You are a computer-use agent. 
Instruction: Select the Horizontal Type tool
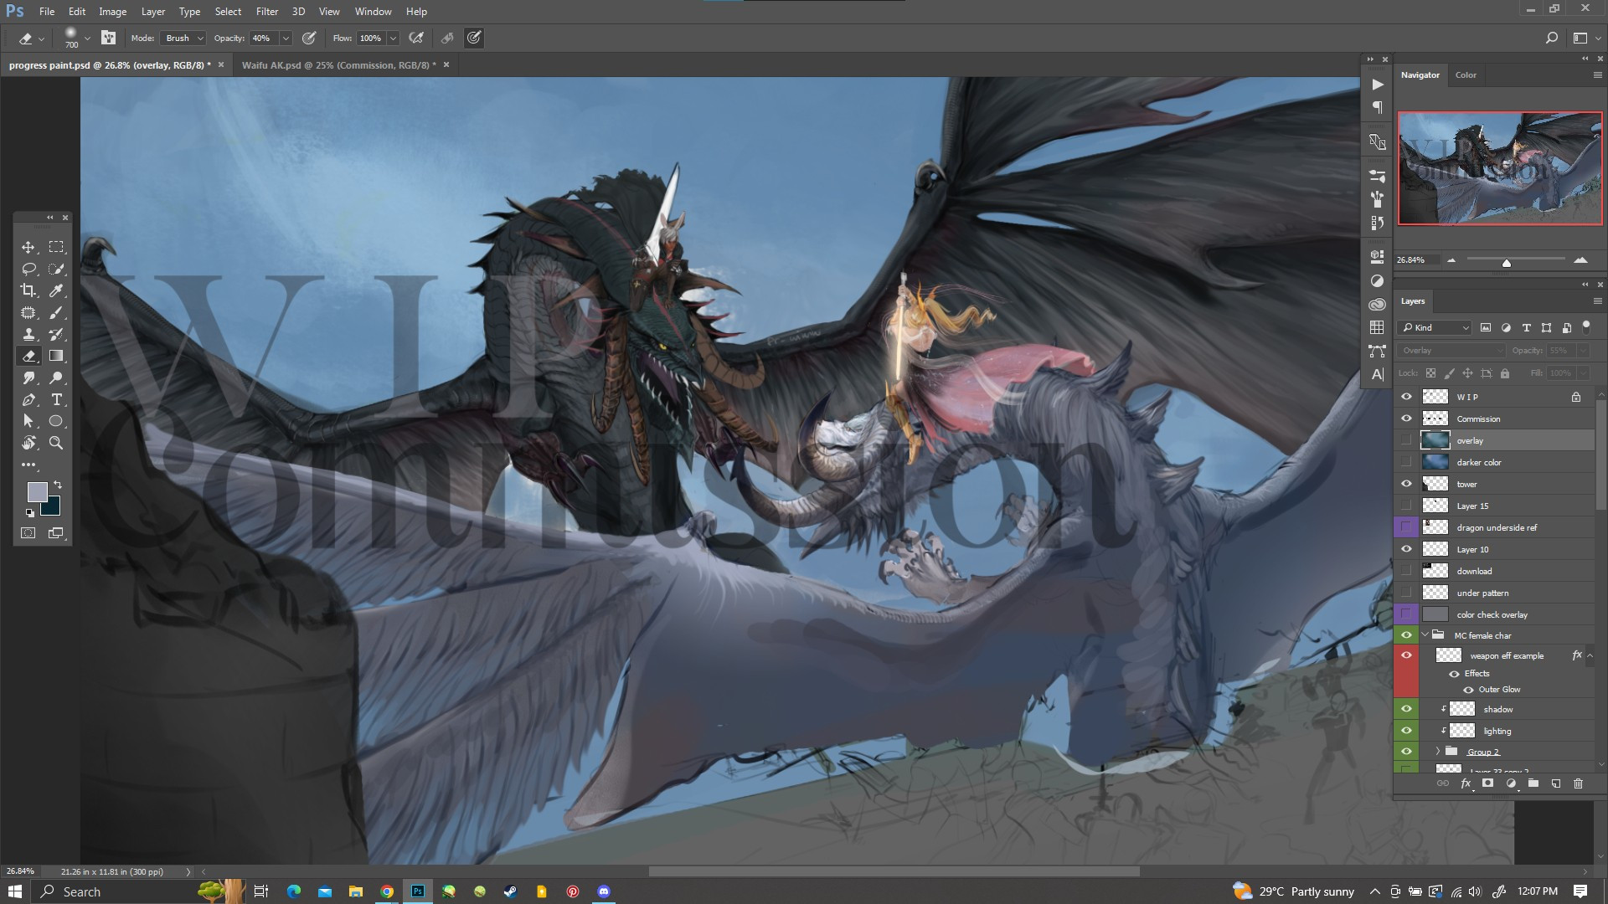tap(56, 400)
